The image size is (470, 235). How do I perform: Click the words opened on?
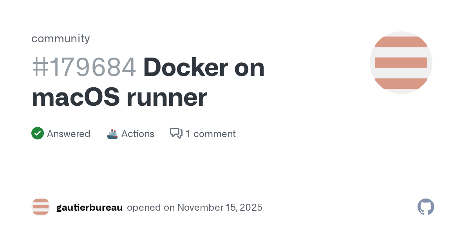(151, 207)
